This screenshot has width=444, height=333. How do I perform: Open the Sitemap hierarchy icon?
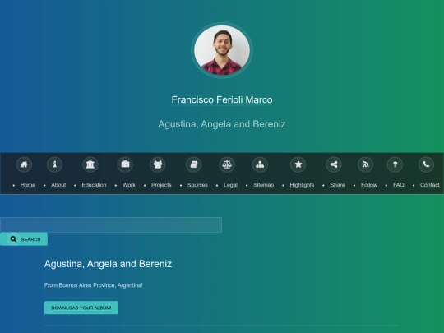pyautogui.click(x=260, y=164)
